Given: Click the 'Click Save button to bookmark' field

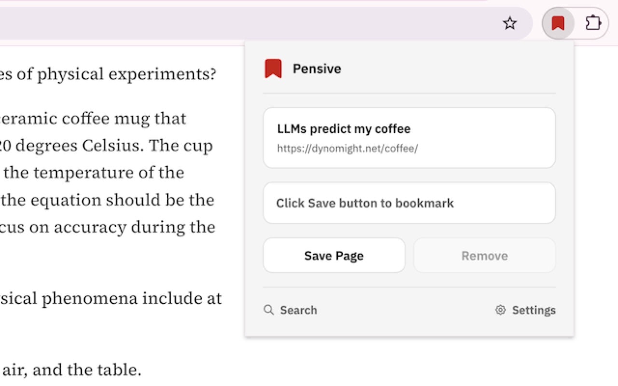Looking at the screenshot, I should coord(365,203).
